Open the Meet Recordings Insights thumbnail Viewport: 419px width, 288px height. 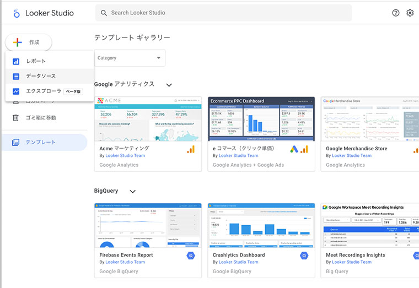point(370,226)
